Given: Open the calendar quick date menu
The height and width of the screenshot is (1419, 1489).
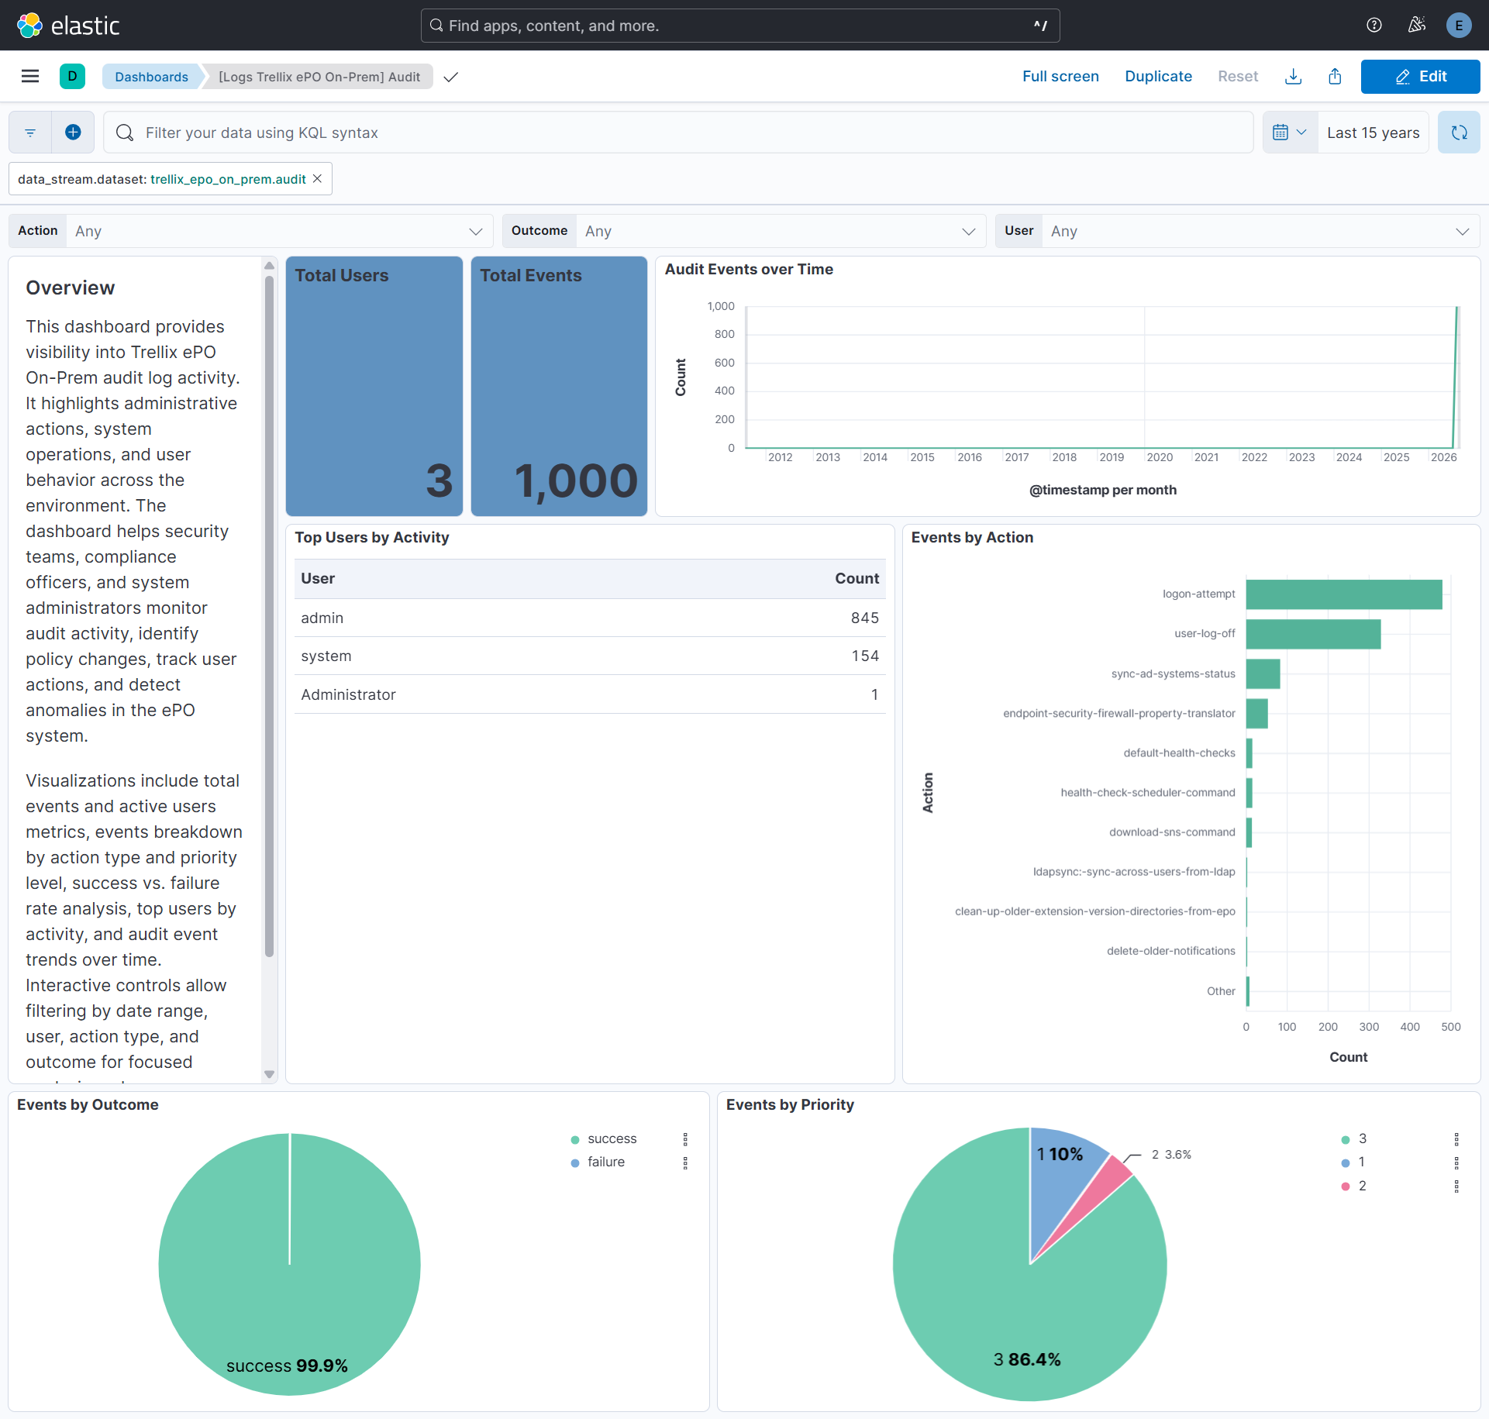Looking at the screenshot, I should (x=1290, y=133).
